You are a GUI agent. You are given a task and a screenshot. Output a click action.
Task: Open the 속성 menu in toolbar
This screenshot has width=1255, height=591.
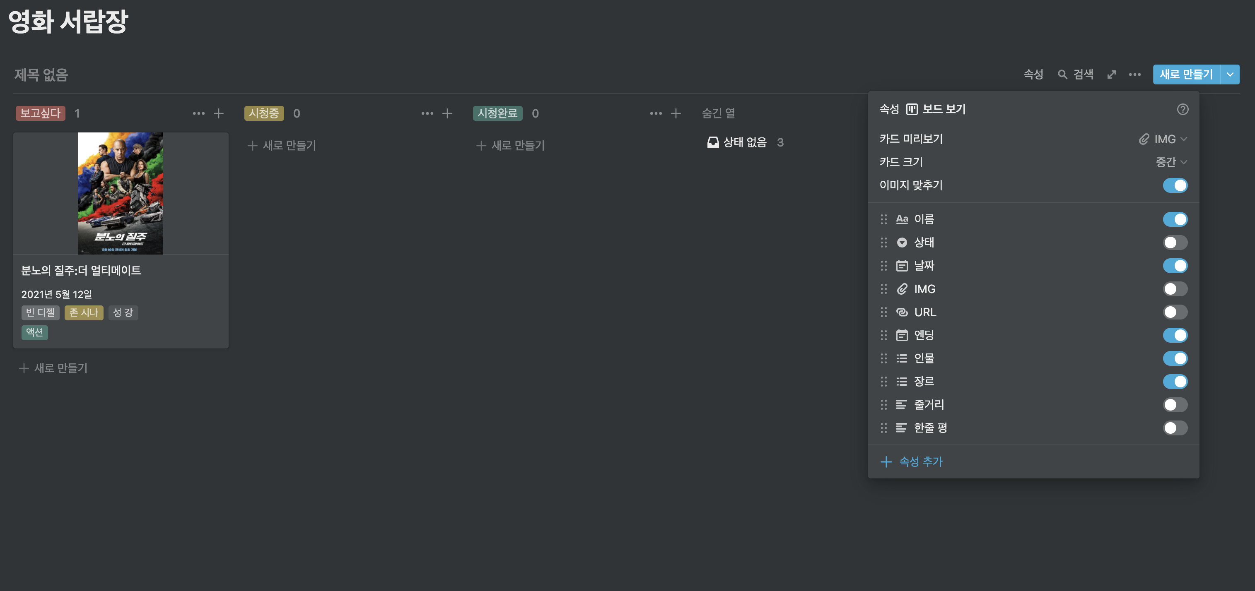(1033, 74)
